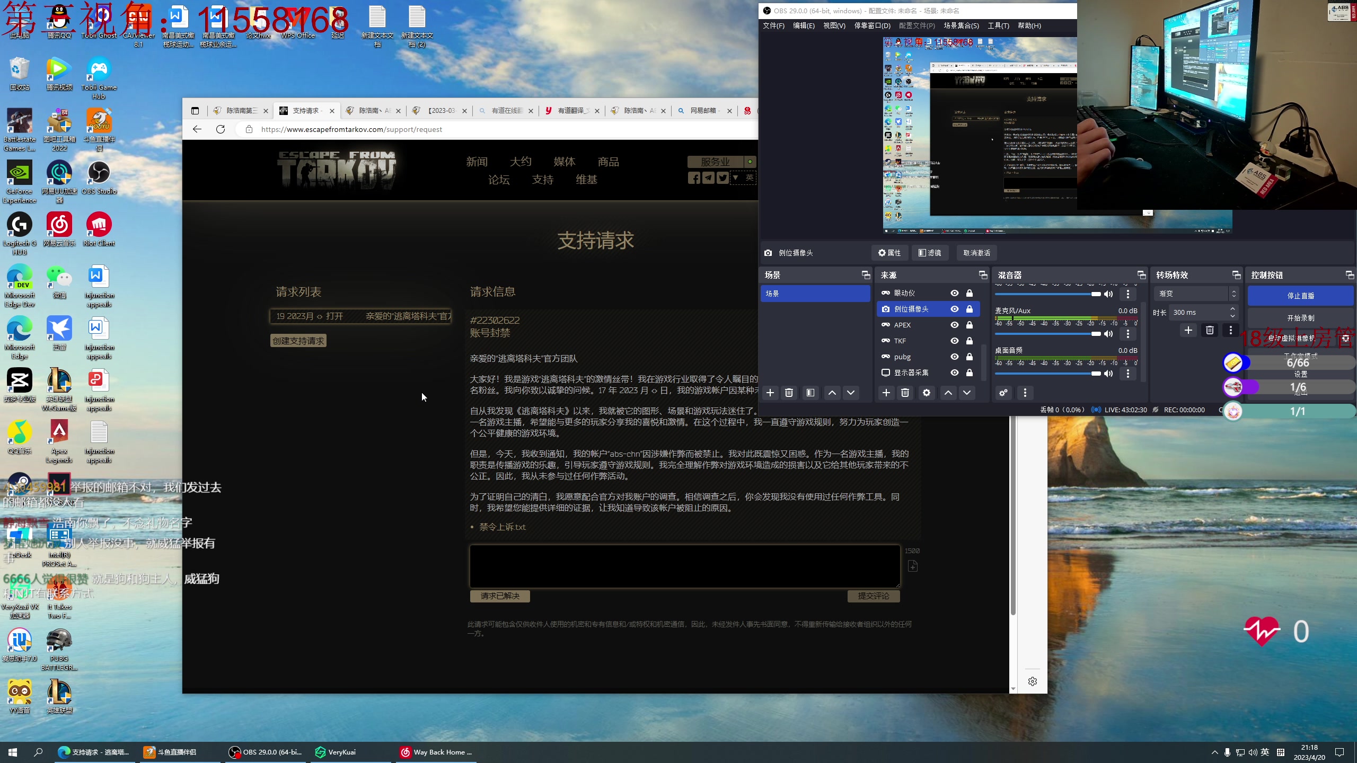Open language selector on Tarkov site
This screenshot has height=763, width=1357.
[x=743, y=178]
